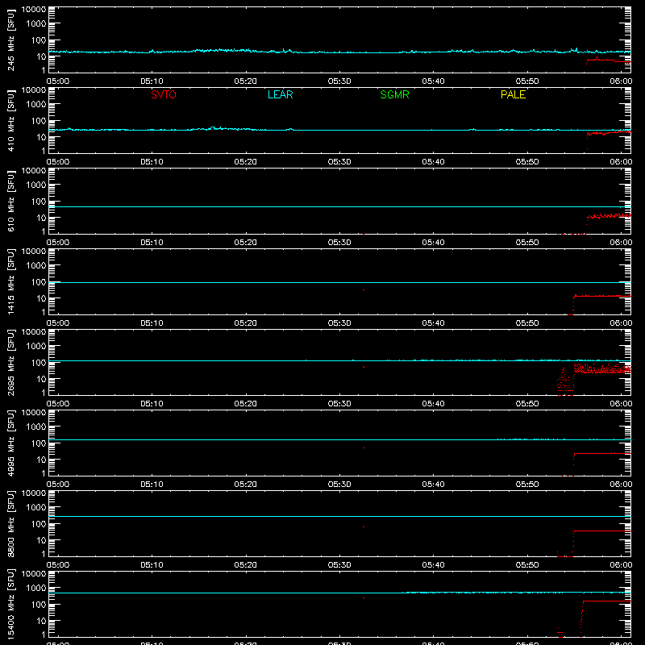Click 05:10 label under the 2695 MHz plot

click(x=152, y=404)
